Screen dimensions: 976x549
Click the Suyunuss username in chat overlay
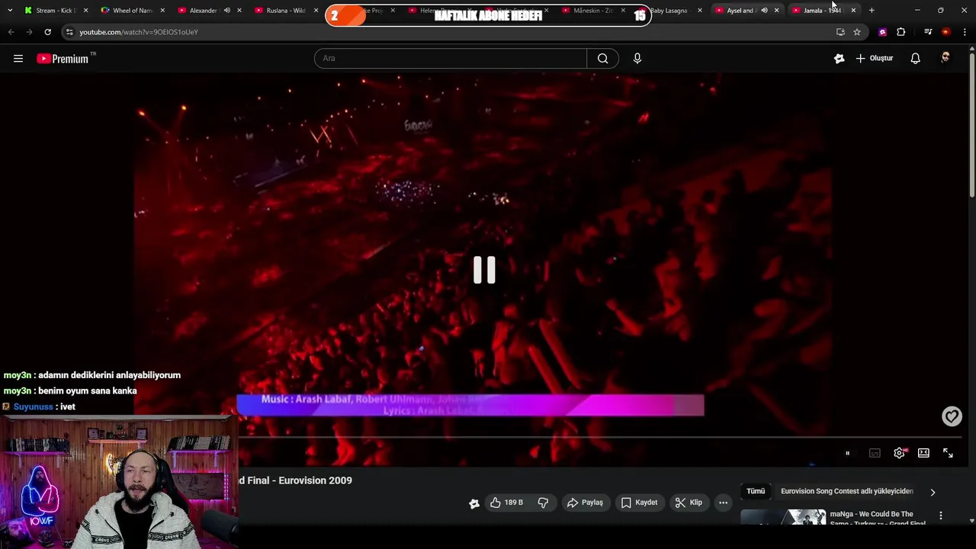pos(34,406)
